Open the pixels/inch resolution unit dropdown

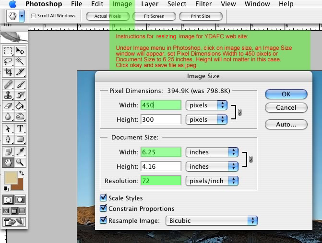212,181
